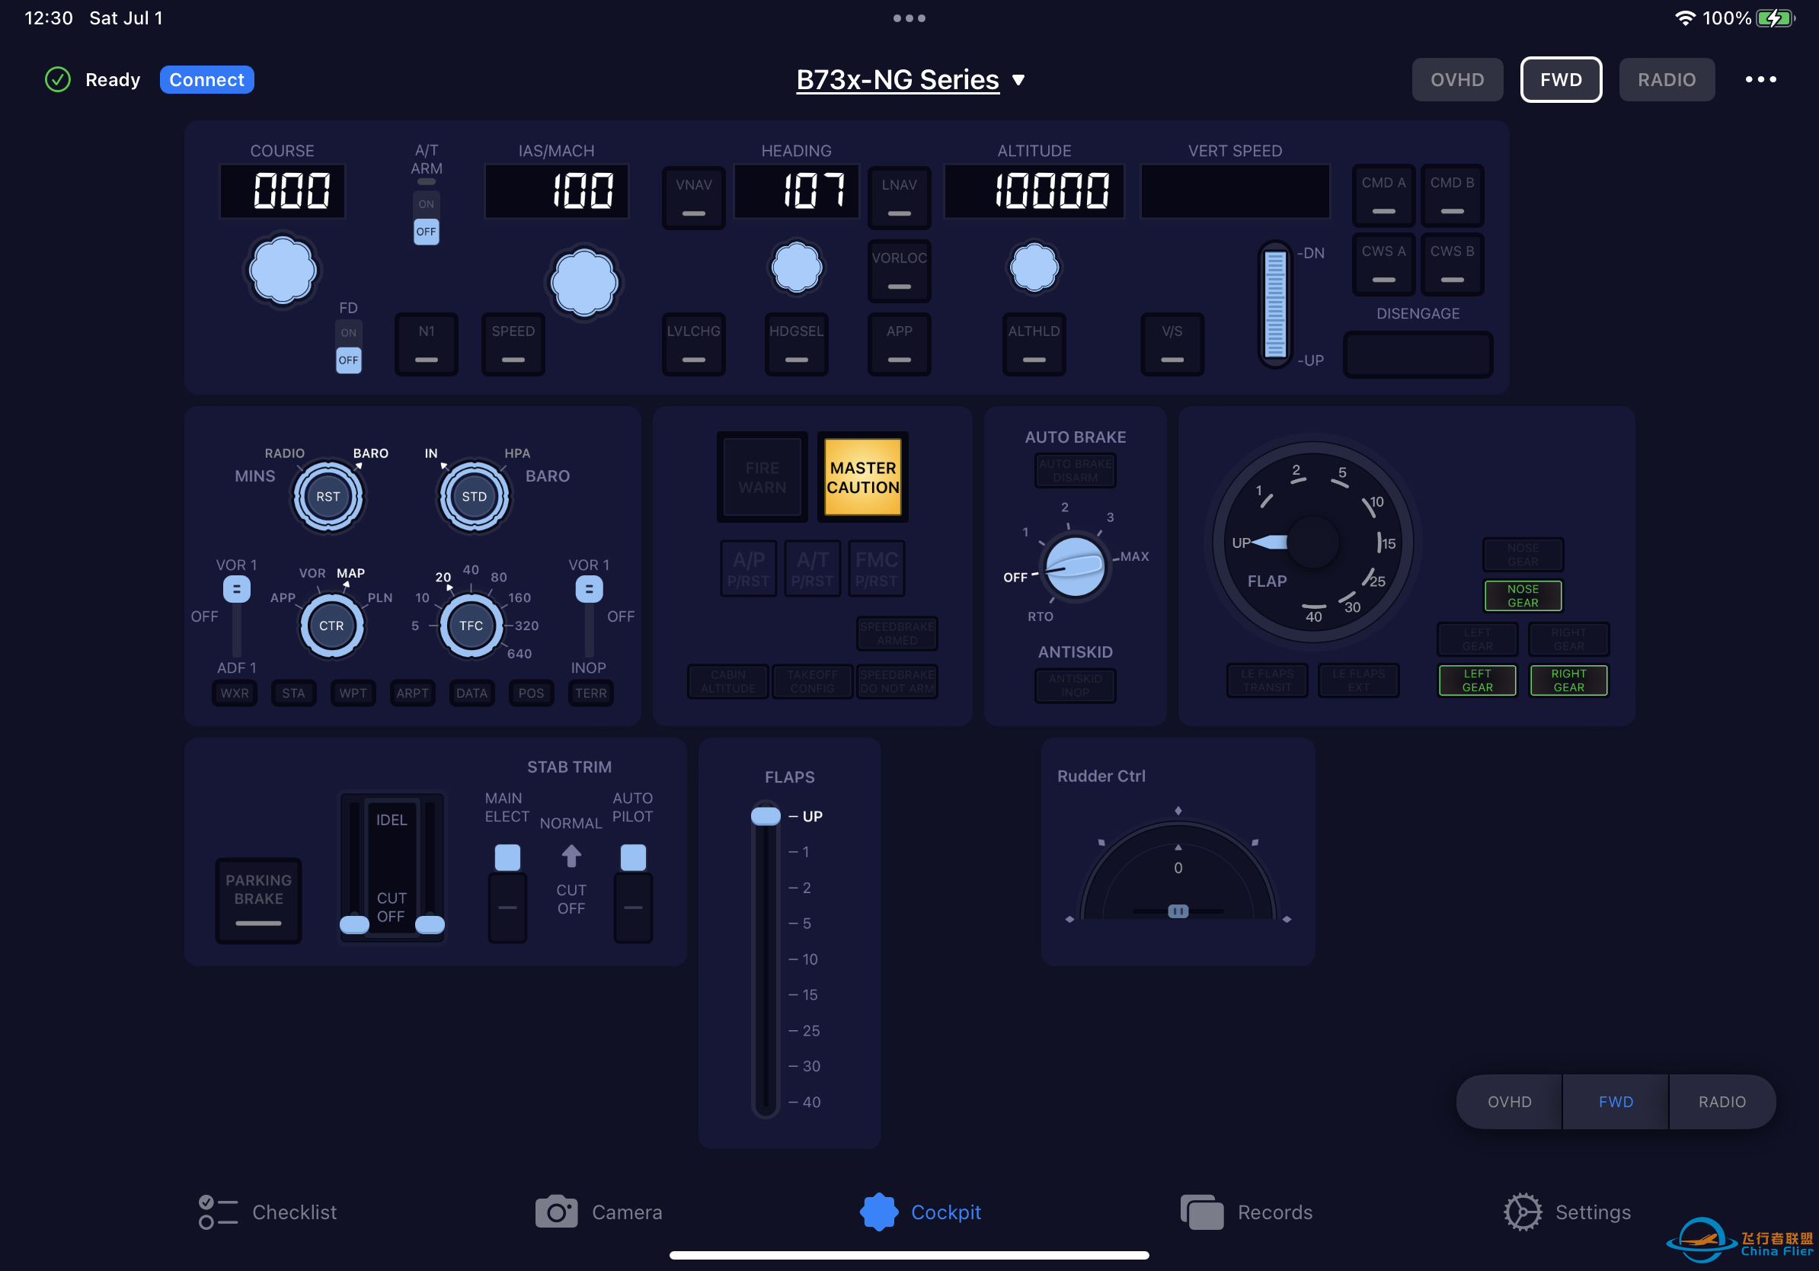Click the NOSE GEAR green indicator
Viewport: 1819px width, 1271px height.
click(1522, 595)
